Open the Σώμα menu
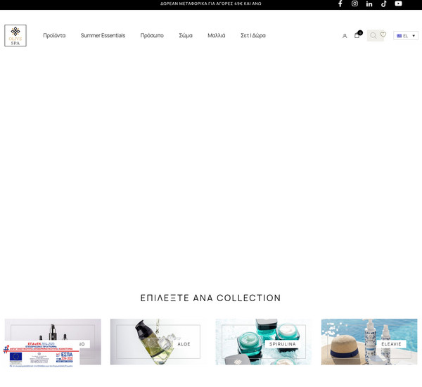Viewport: 422px width, 387px height. click(186, 36)
